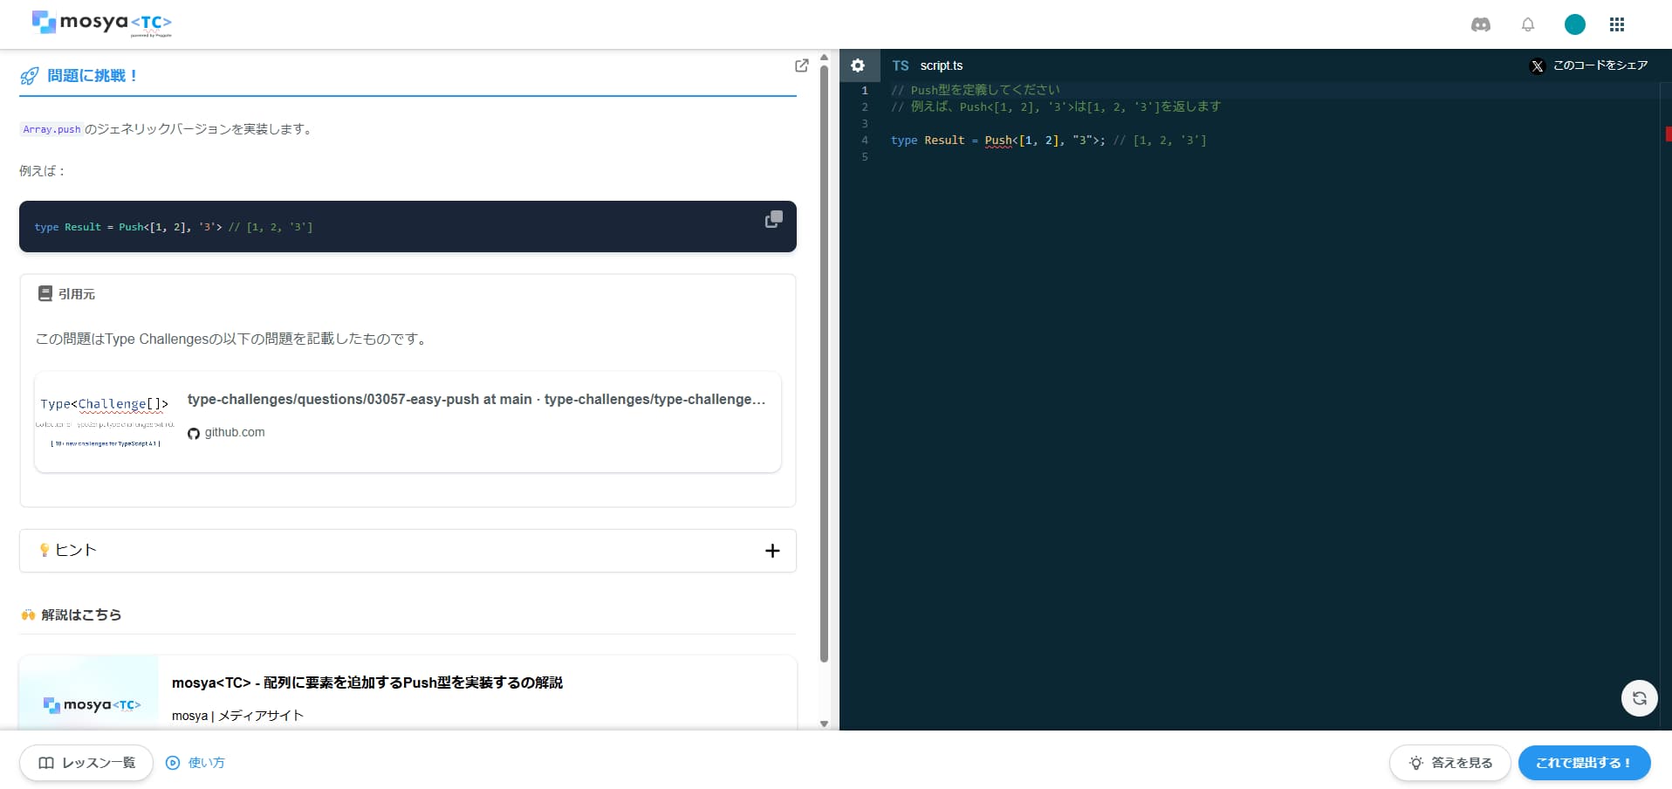This screenshot has width=1672, height=789.
Task: Open the type-challenges GitHub link card
Action: (408, 422)
